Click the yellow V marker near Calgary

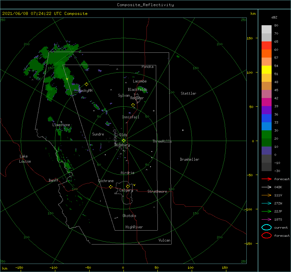pos(135,185)
